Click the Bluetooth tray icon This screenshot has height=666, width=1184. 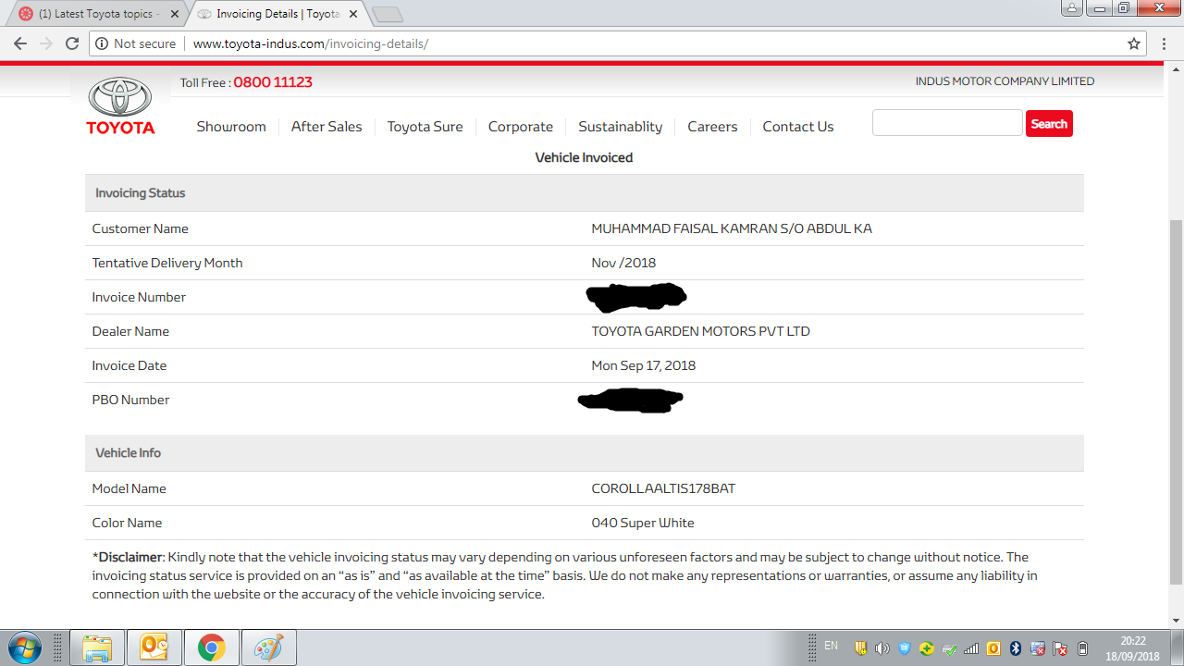tap(1016, 648)
